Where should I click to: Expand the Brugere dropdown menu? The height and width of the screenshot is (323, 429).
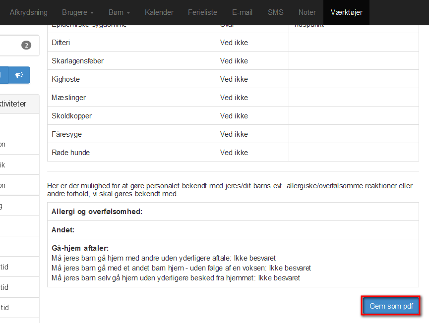(78, 12)
